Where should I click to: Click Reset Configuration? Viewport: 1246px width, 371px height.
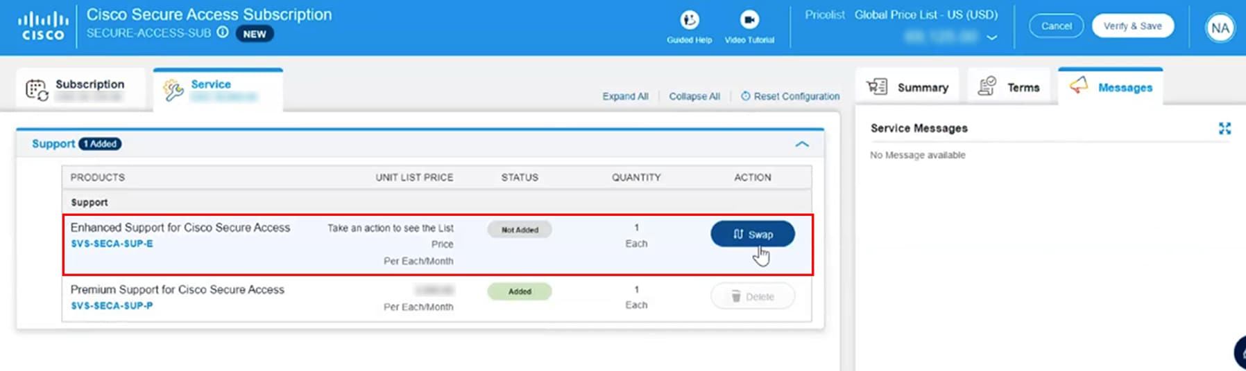point(790,96)
